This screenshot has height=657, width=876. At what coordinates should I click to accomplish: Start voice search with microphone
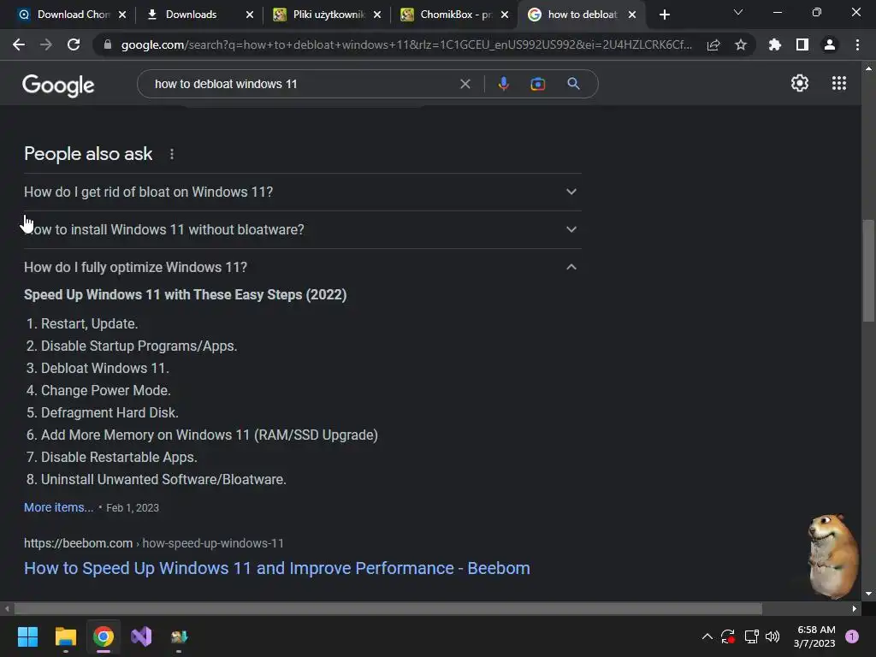coord(503,84)
